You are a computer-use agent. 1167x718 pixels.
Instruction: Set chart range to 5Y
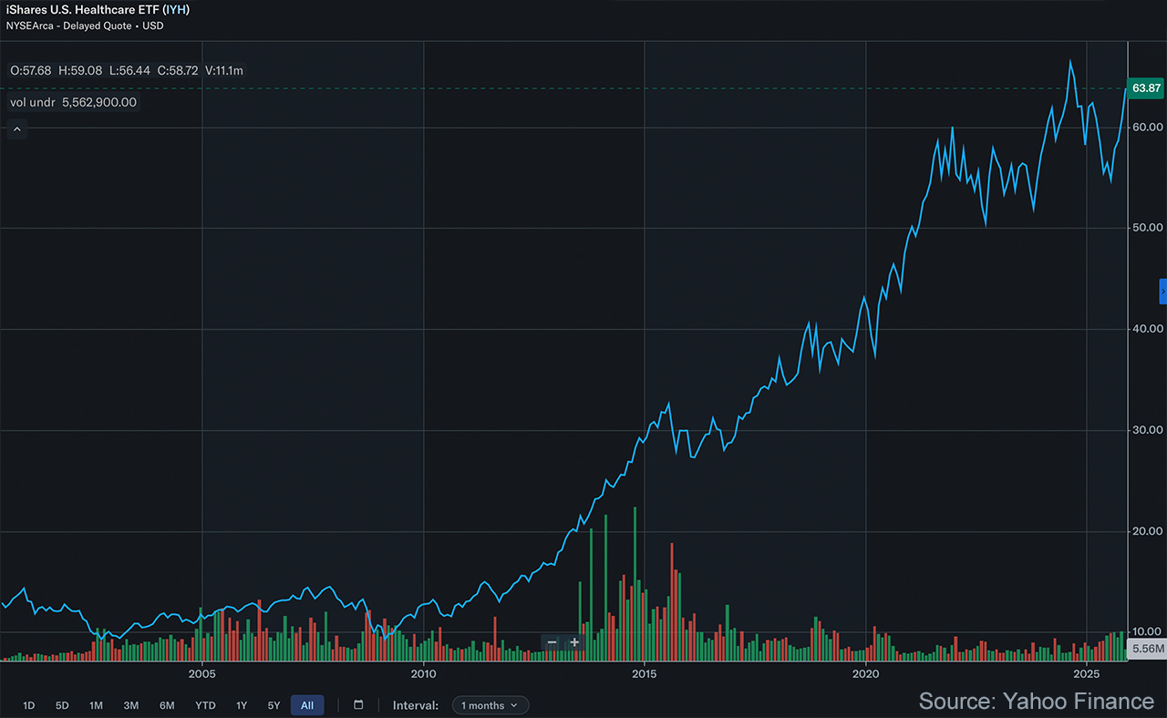(x=274, y=705)
